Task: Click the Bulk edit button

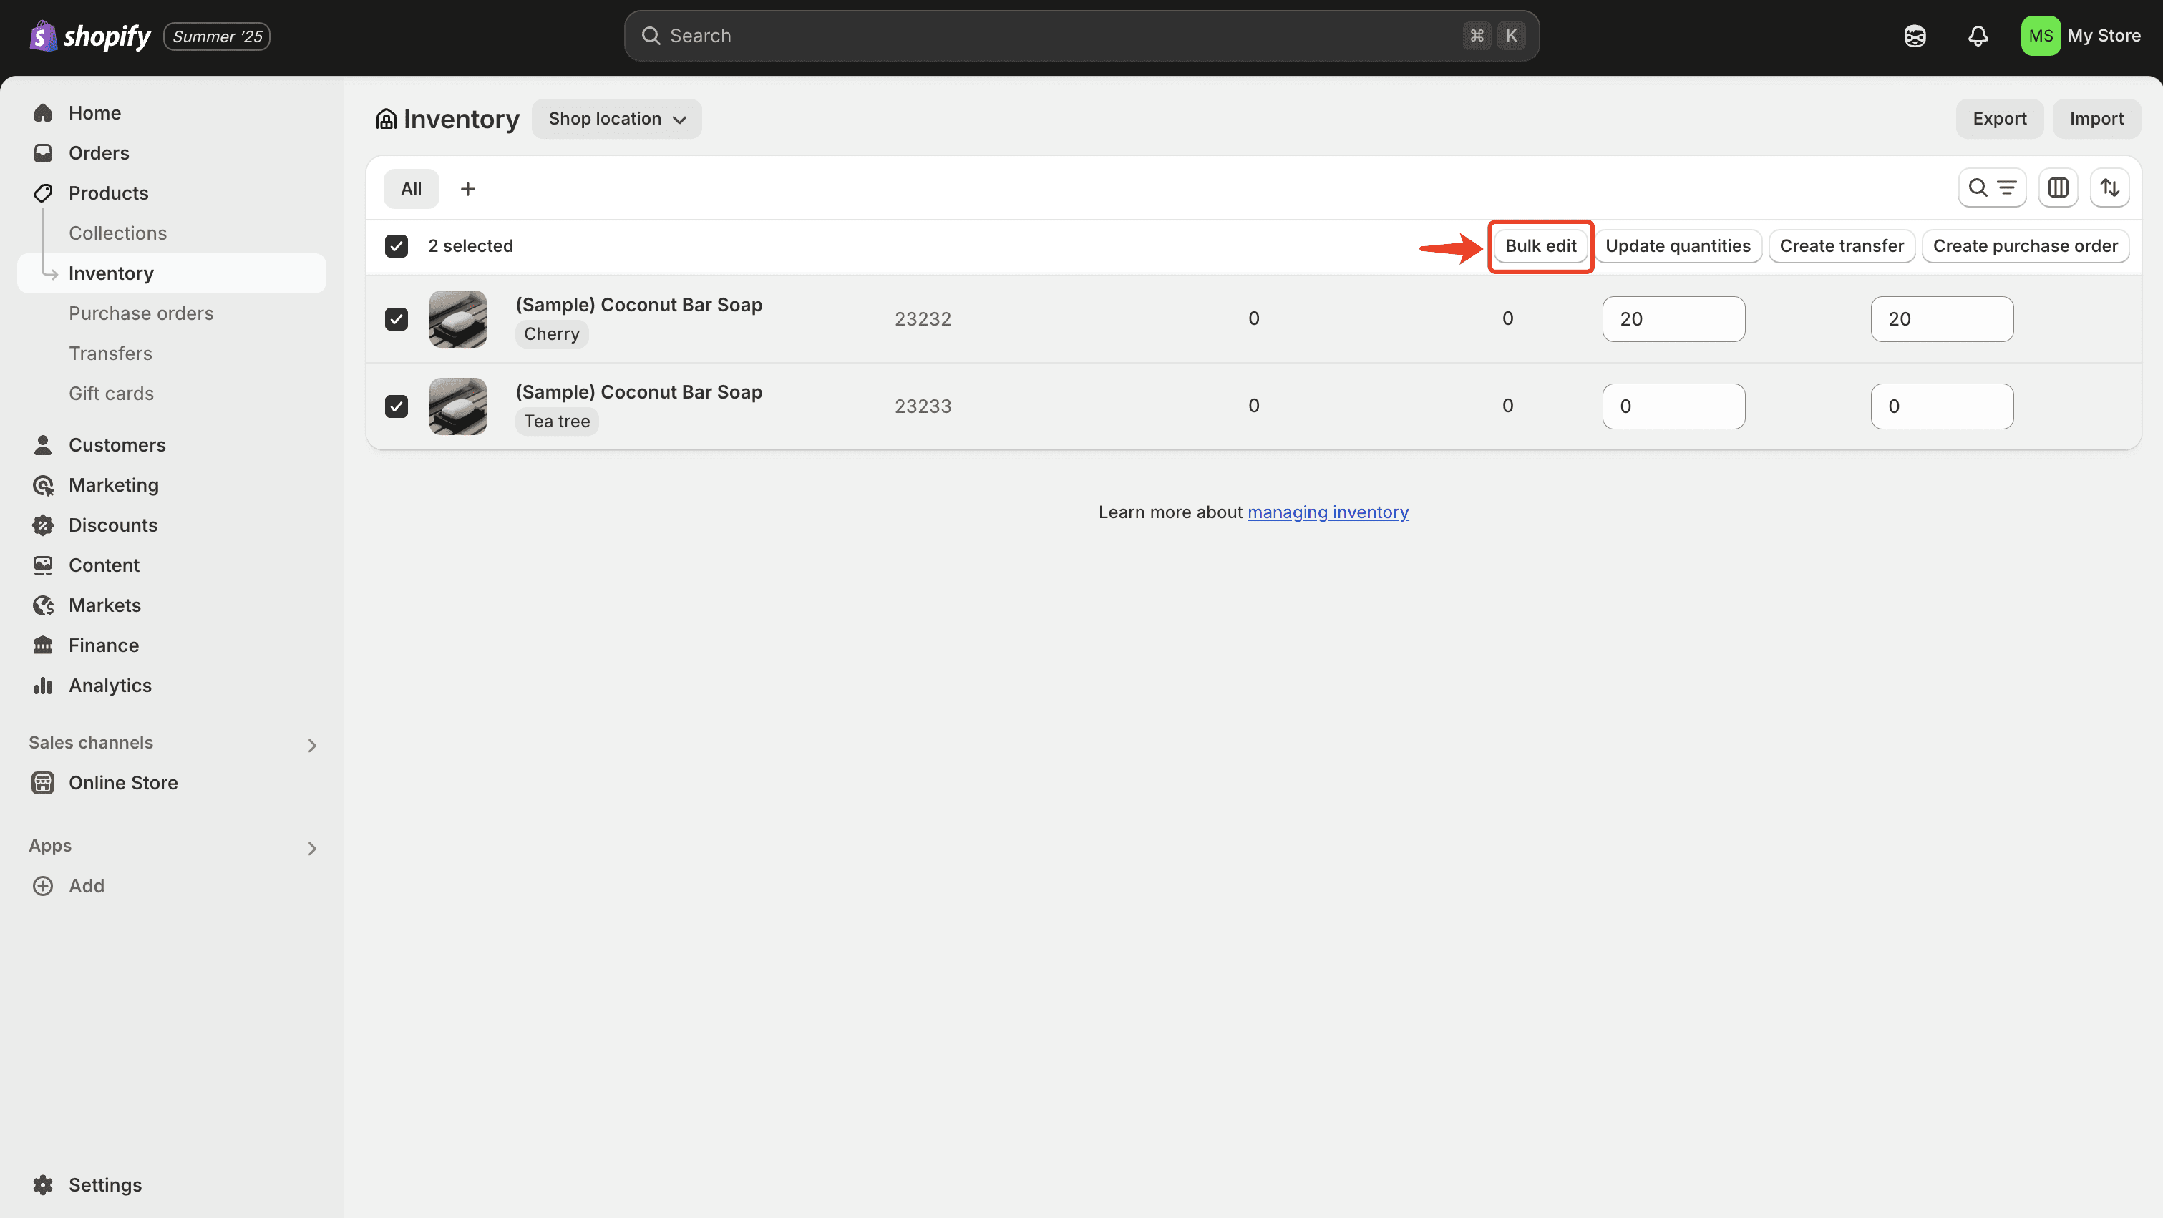Action: [x=1540, y=245]
